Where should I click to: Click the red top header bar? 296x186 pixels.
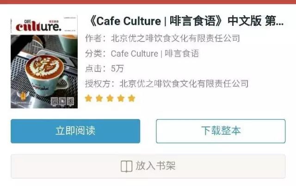coord(148,2)
